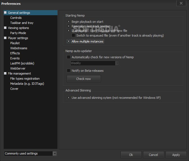Open File types registration page
The width and height of the screenshot is (189, 161).
pyautogui.click(x=25, y=79)
